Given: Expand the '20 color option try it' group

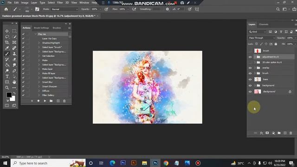Looking at the screenshot, I should click(255, 62).
